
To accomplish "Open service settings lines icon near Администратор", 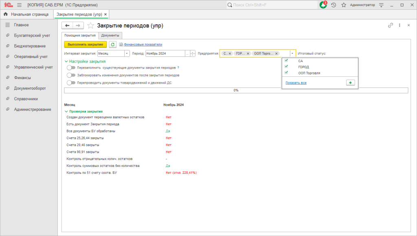I will tap(381, 5).
